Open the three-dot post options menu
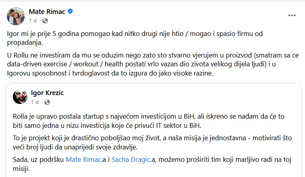Viewport: 305px width, 177px height. (292, 15)
